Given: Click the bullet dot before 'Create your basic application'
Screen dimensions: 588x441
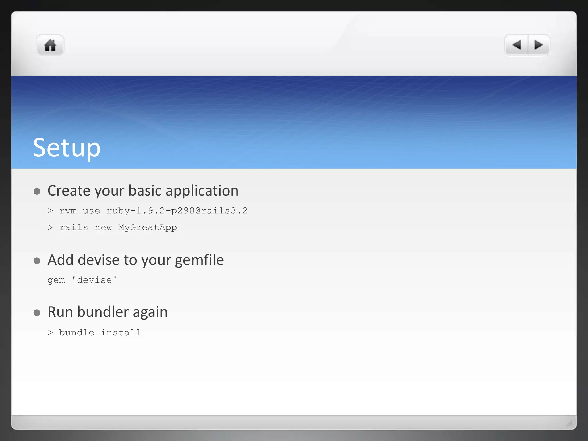Looking at the screenshot, I should pos(37,191).
